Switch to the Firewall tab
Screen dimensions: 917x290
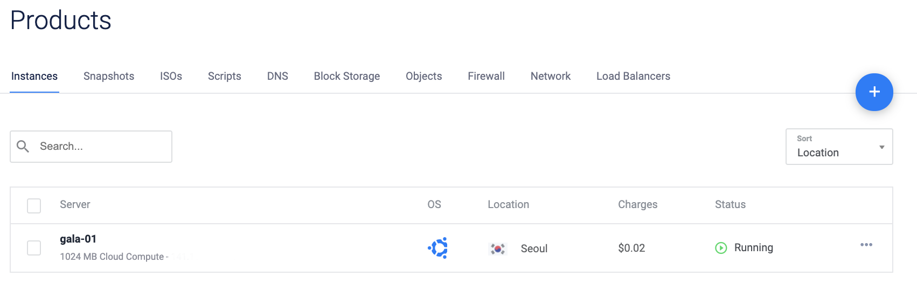click(486, 76)
